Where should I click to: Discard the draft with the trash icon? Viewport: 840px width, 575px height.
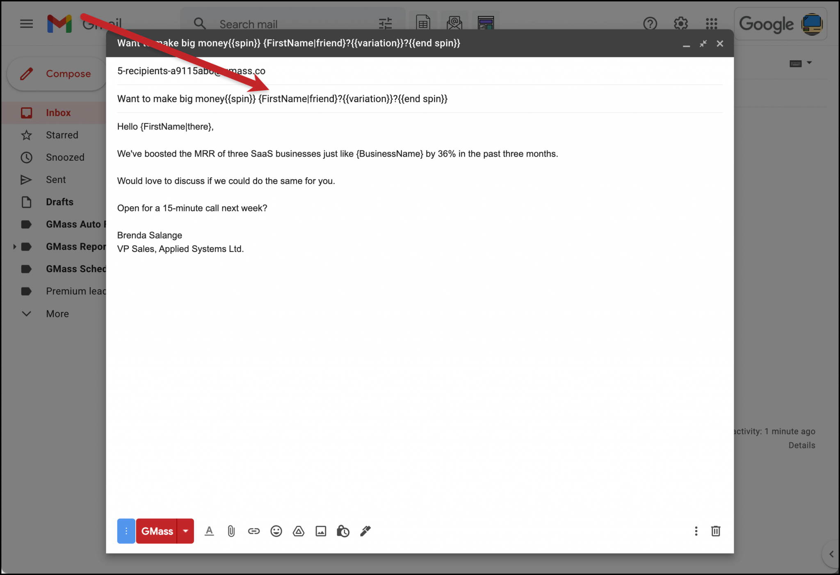point(716,531)
